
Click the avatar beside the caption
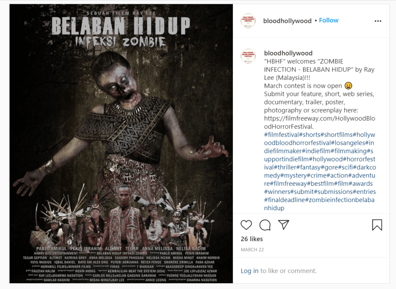point(248,56)
